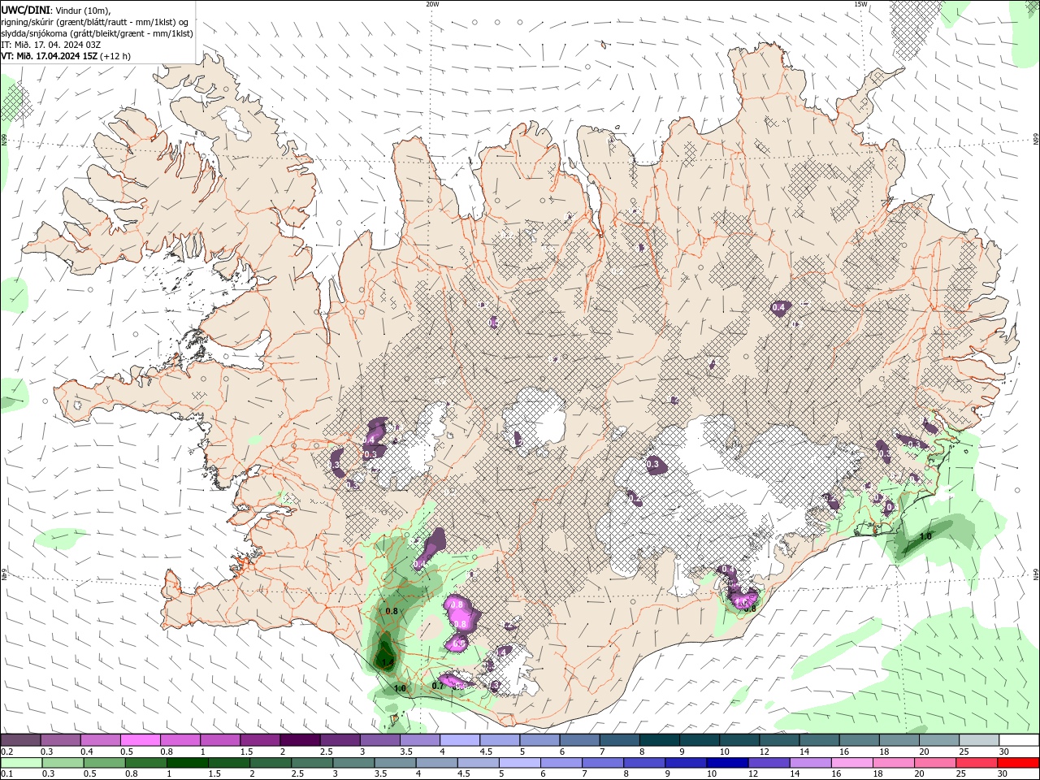Click the light gray top-row swatch labeled 25
This screenshot has height=780, width=1040.
[x=978, y=740]
